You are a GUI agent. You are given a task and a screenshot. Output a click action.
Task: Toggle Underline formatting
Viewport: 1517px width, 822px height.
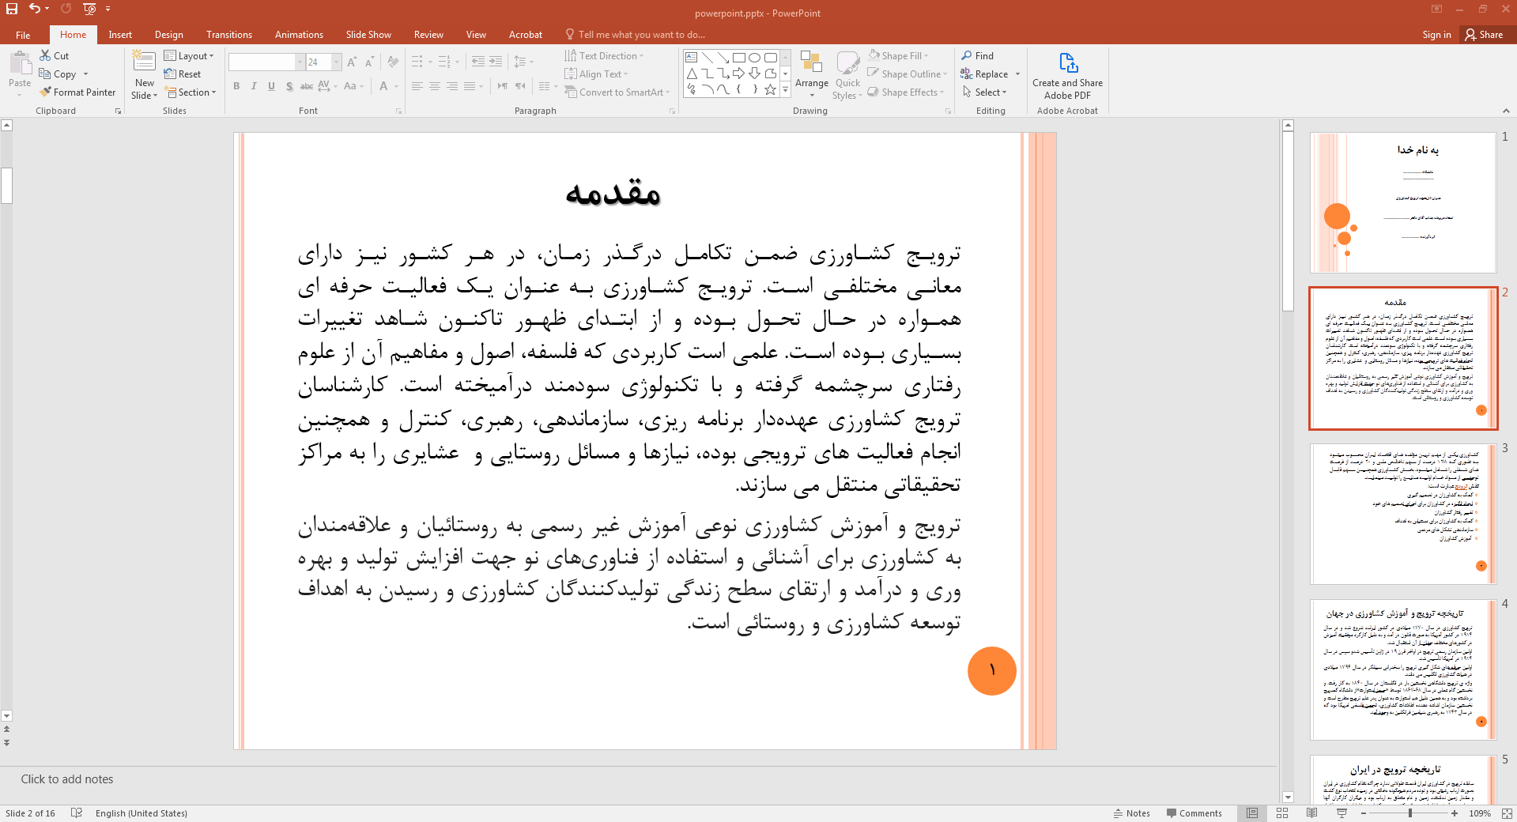click(x=271, y=86)
